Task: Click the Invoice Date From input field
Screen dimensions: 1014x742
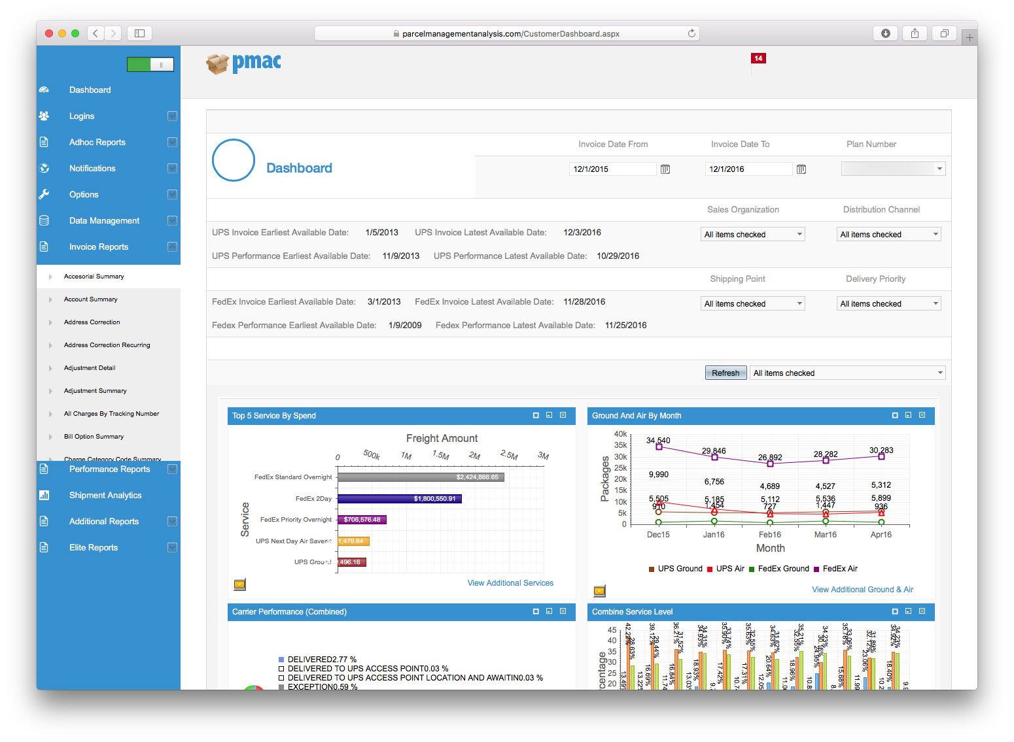Action: [612, 169]
